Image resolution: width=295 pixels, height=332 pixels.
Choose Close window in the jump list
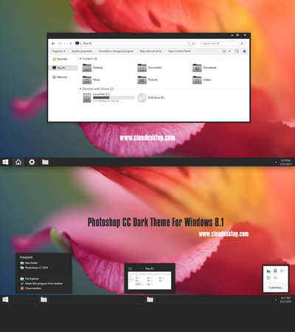coord(33,289)
